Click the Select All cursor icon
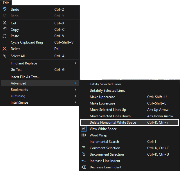Viewport: 180px width, 171px height. [x=4, y=56]
